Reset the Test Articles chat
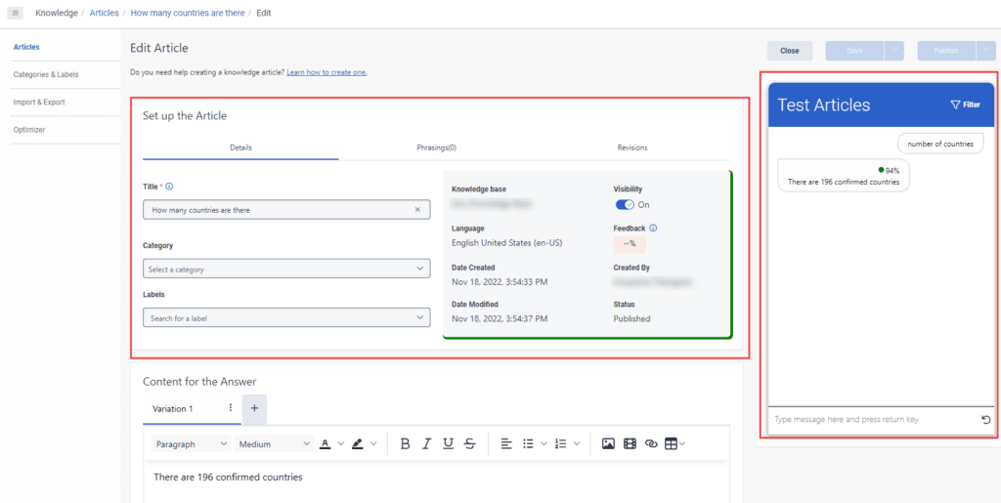Image resolution: width=1001 pixels, height=503 pixels. point(985,420)
